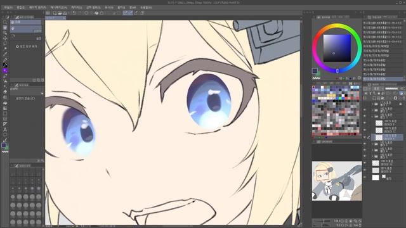Click Fill icon in command bar
This screenshot has height=228, width=406.
tap(96, 13)
